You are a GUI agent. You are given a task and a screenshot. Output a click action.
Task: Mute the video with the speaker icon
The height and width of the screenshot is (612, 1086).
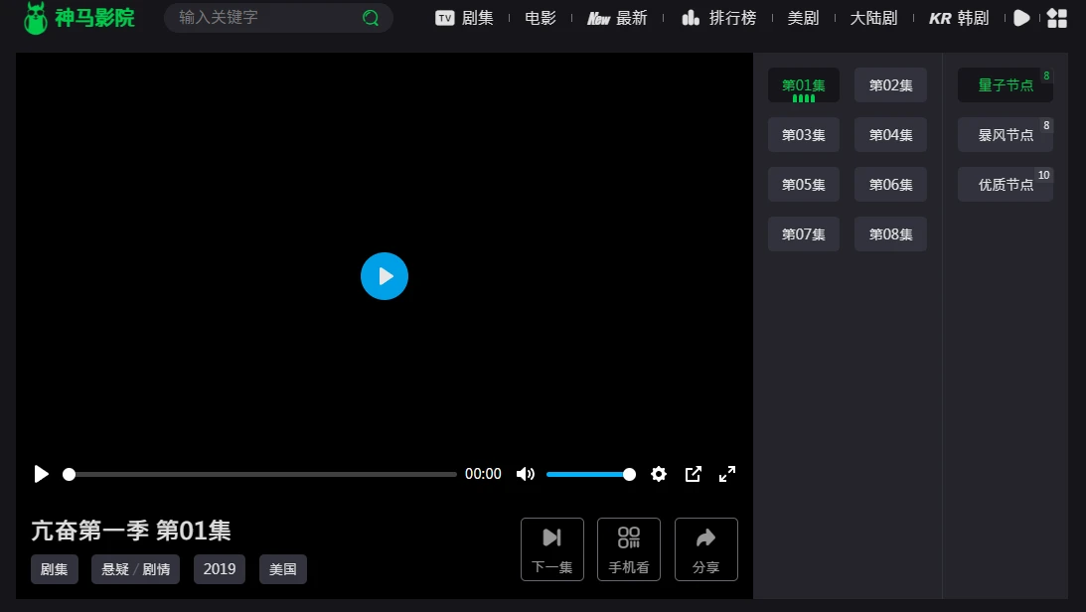(x=526, y=474)
